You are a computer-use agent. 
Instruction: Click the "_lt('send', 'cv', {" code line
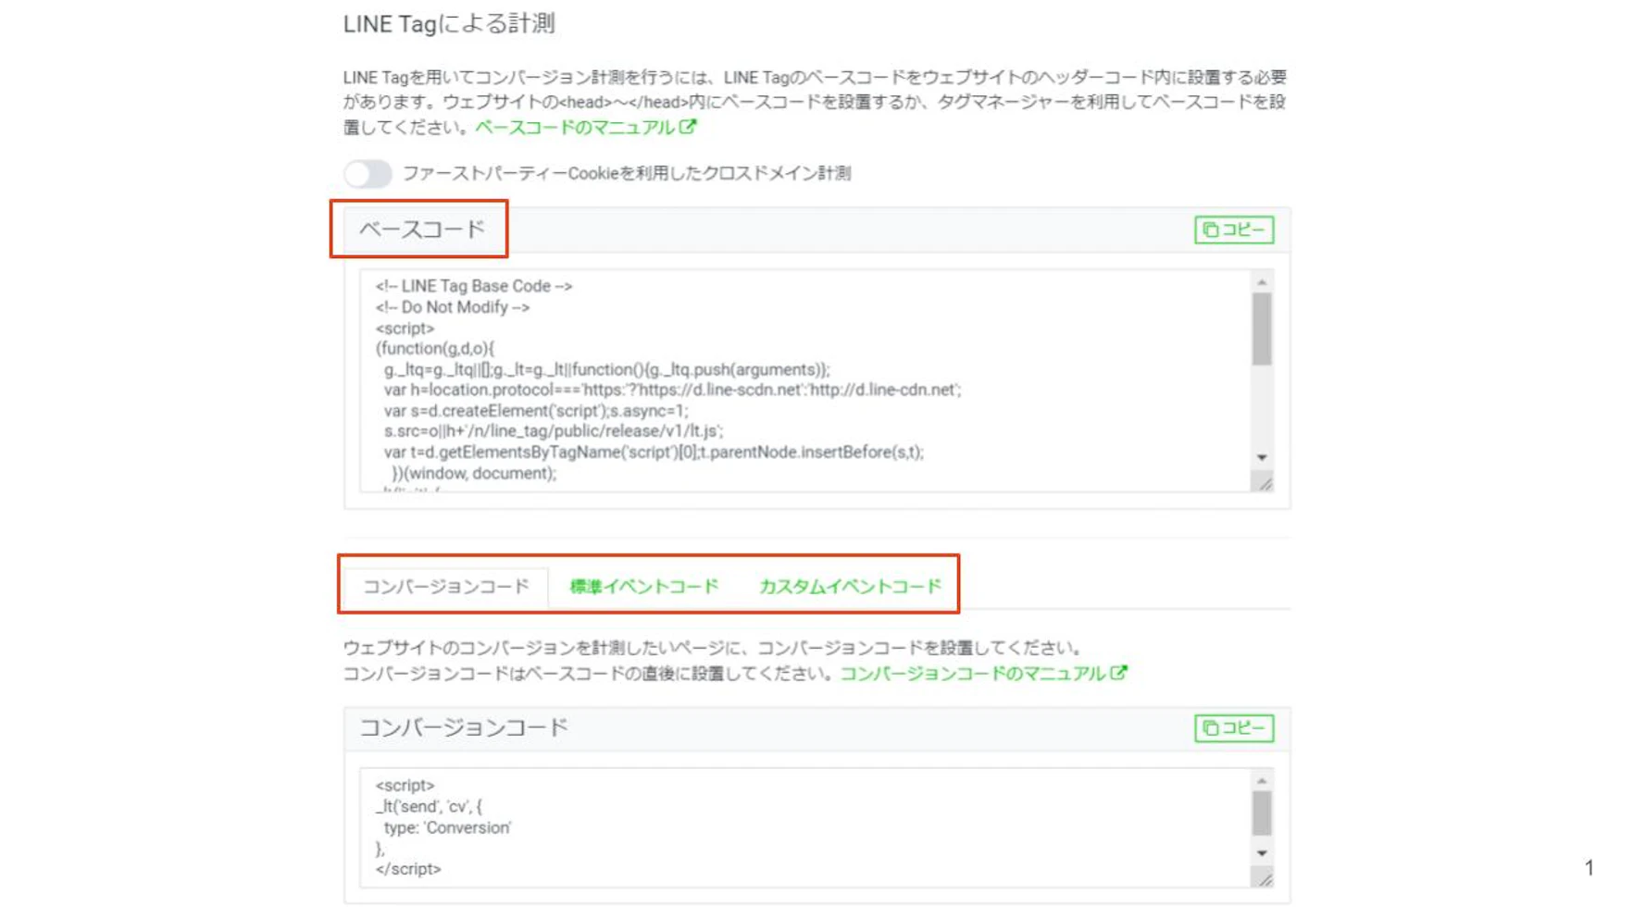pyautogui.click(x=429, y=807)
